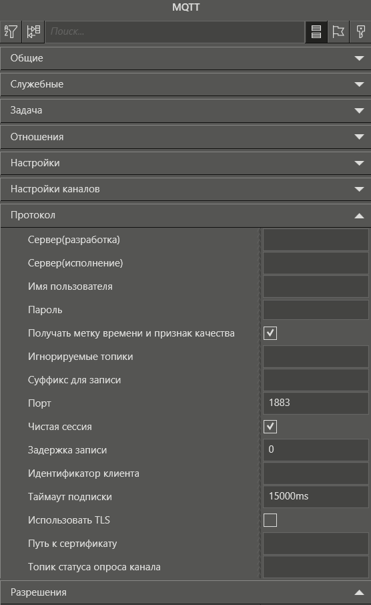
Task: Select the Игнорируемые топики property label
Action: click(80, 357)
